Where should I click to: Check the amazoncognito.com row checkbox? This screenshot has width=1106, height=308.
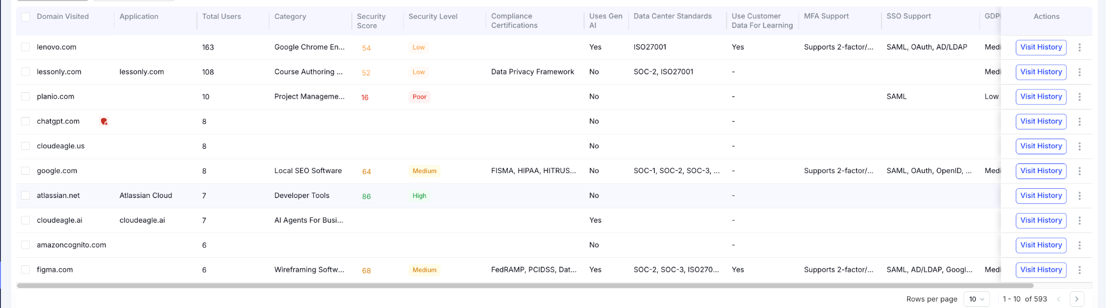(25, 245)
